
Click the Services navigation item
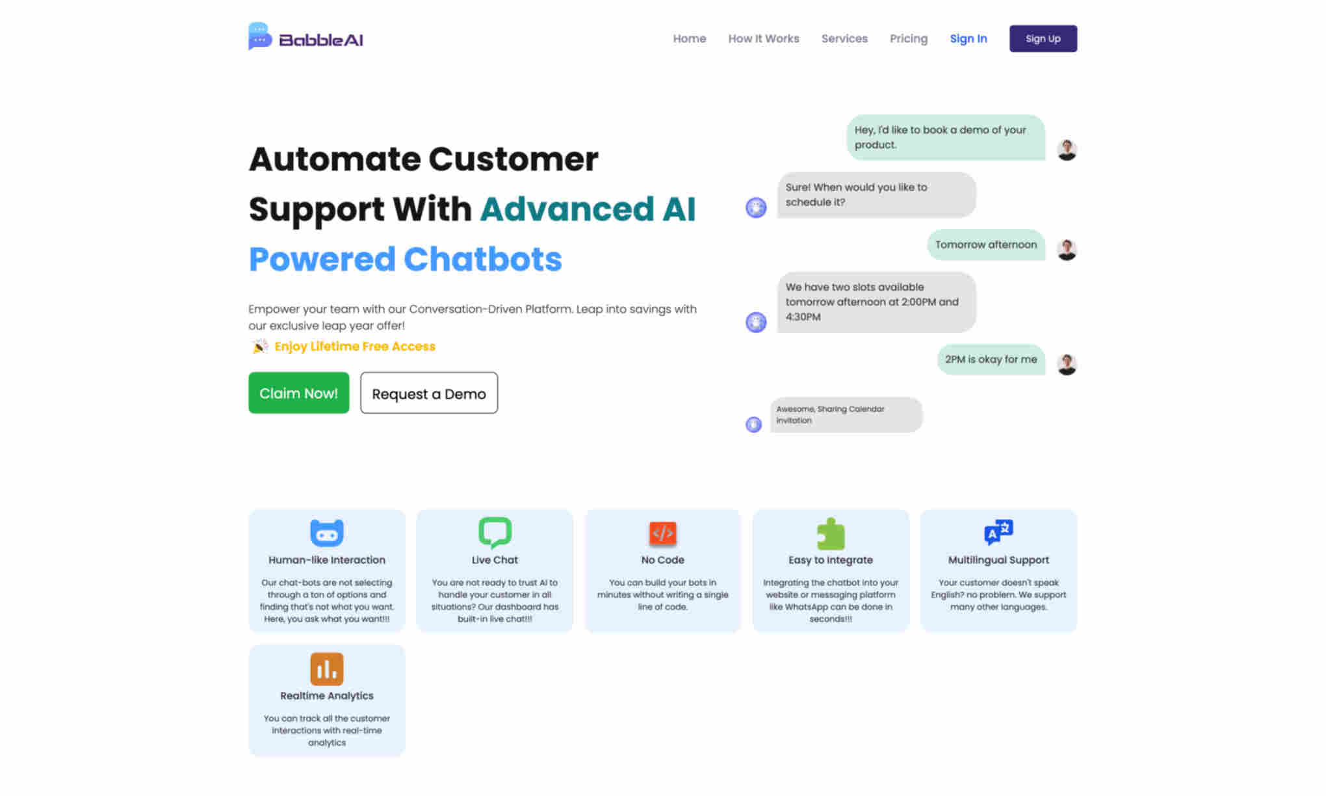coord(844,38)
